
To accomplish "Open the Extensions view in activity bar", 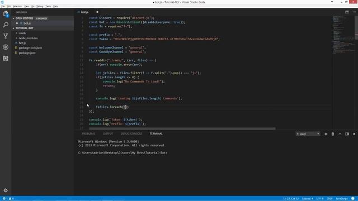I will click(x=6, y=58).
